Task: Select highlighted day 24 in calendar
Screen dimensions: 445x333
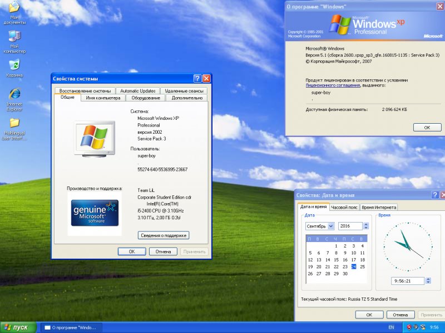Action: point(354,267)
